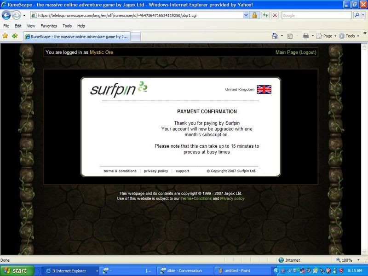Click the Mystic Ore username link
The width and height of the screenshot is (368, 276).
coord(101,52)
